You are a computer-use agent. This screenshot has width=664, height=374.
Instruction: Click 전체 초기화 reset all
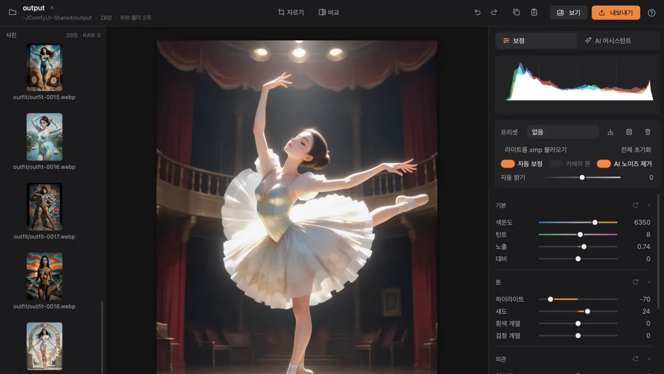[636, 149]
